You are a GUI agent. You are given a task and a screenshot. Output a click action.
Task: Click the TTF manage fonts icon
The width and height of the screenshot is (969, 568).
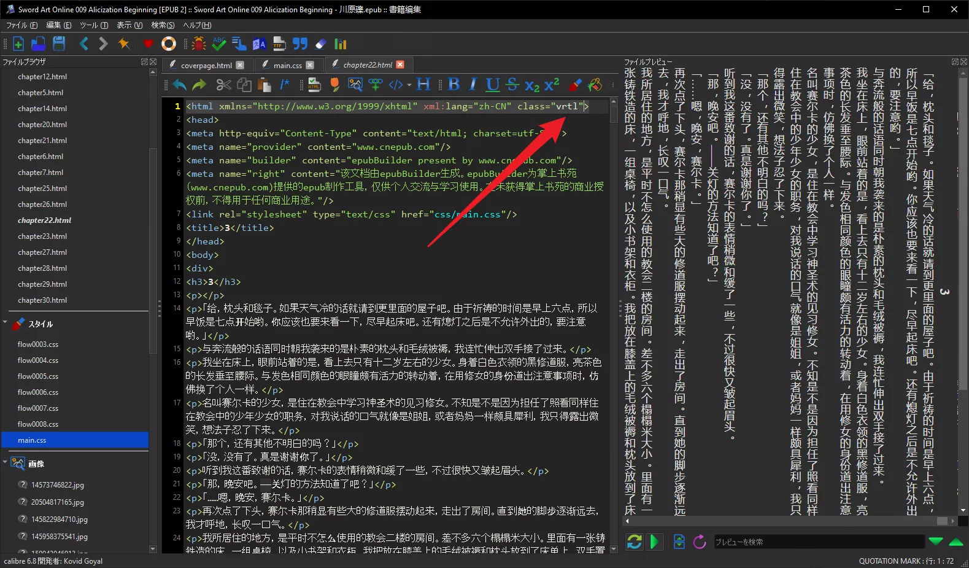pos(280,44)
